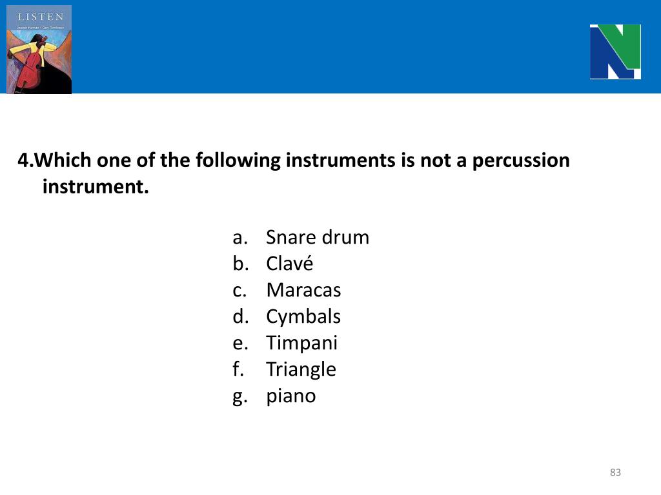
Task: Choose 'Timpani' from the answer list
Action: pyautogui.click(x=301, y=343)
